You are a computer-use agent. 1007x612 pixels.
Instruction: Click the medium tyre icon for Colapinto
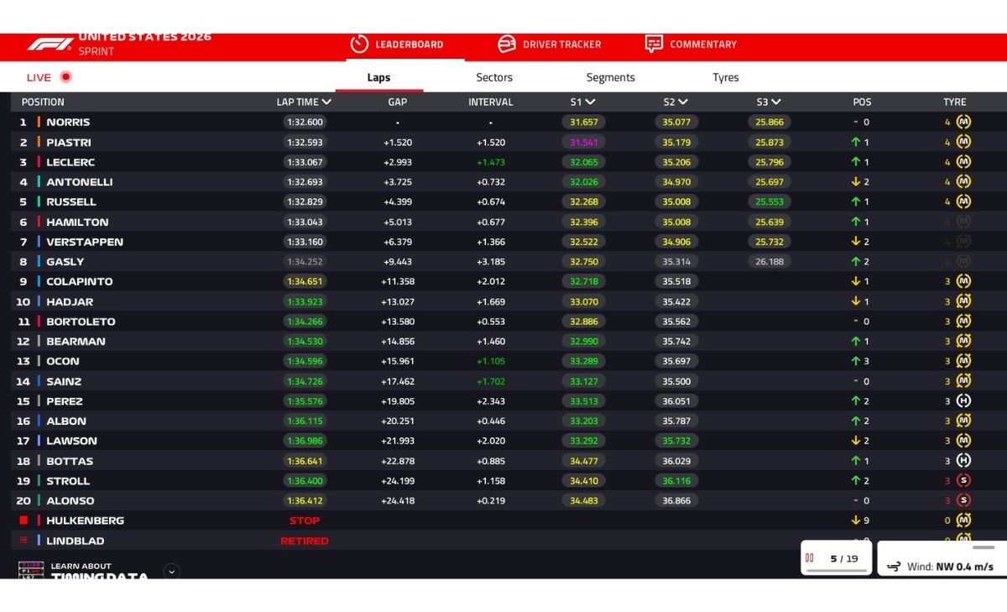pyautogui.click(x=963, y=281)
